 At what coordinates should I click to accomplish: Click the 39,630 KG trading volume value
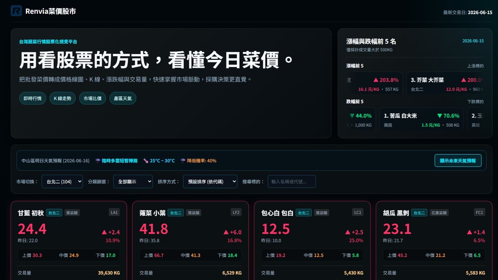click(x=109, y=273)
